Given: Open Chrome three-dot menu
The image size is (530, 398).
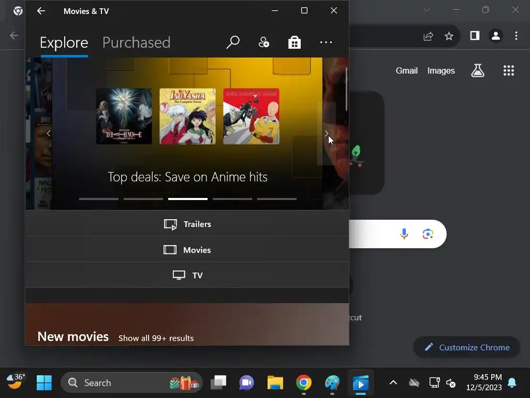Looking at the screenshot, I should (x=516, y=36).
